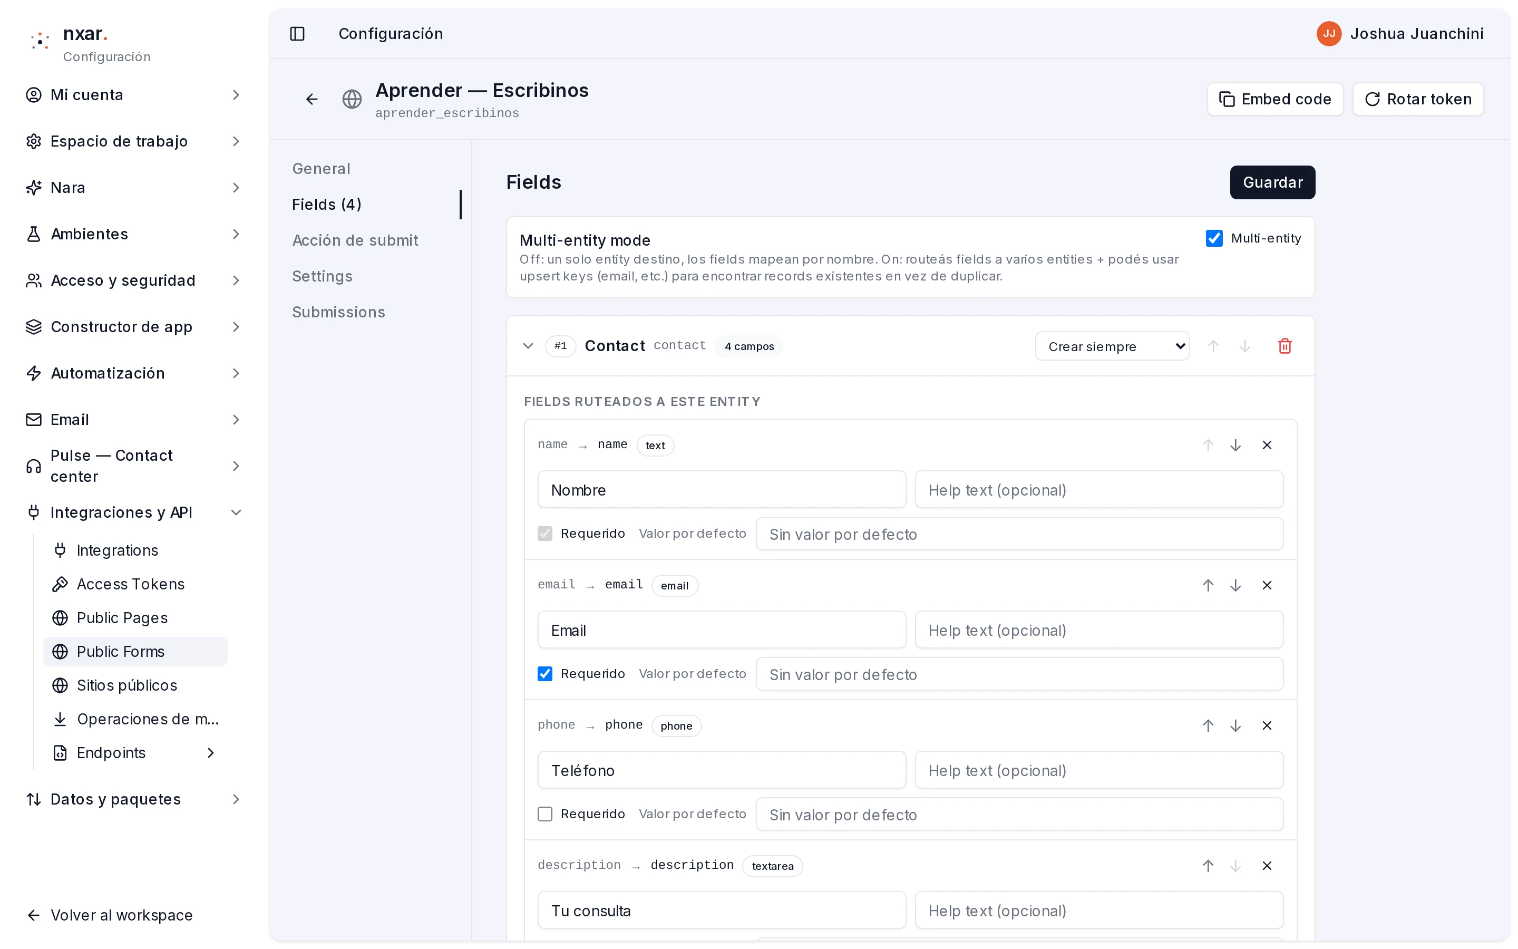Screen dimensions: 1518x949
Task: Move the name field down
Action: click(x=1235, y=445)
